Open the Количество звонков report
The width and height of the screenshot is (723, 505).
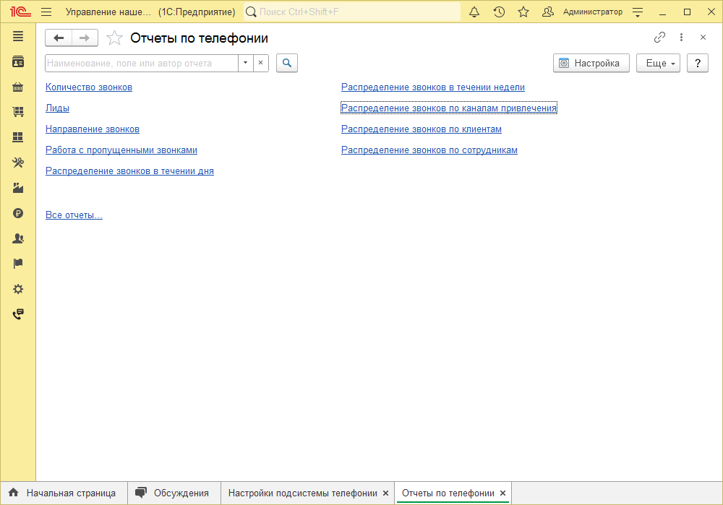[x=89, y=87]
